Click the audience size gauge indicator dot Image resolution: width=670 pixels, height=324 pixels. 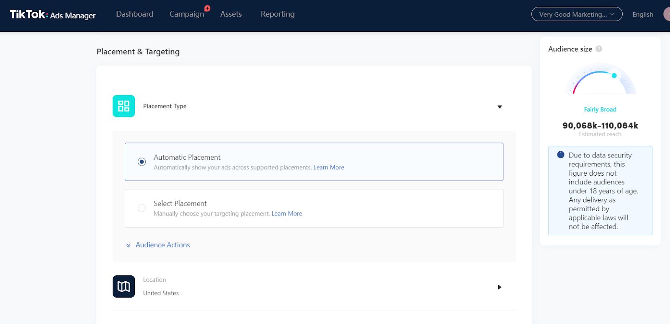click(x=614, y=75)
